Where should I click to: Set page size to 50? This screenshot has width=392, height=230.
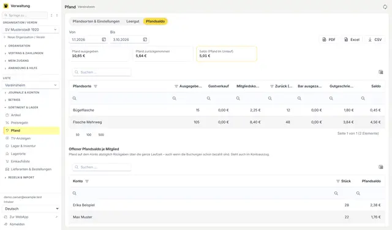(78, 135)
